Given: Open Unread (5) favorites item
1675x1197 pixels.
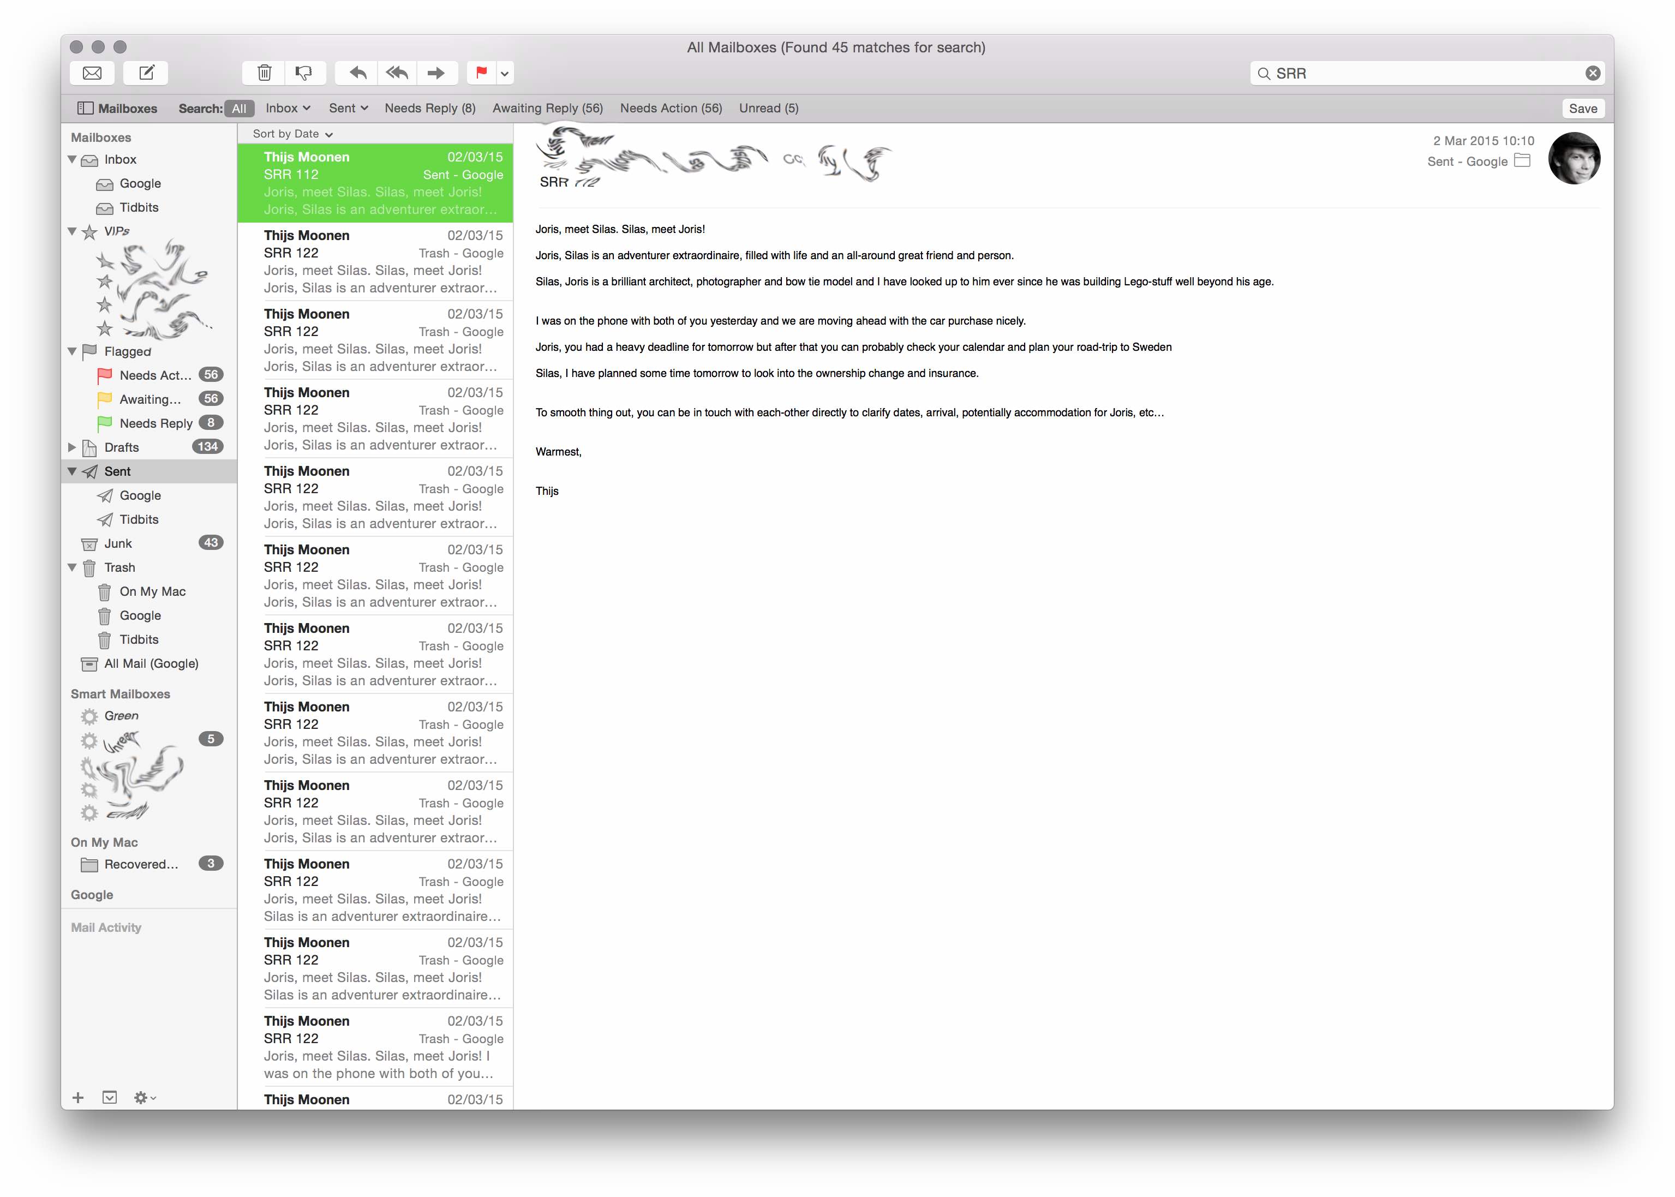Looking at the screenshot, I should (x=769, y=109).
